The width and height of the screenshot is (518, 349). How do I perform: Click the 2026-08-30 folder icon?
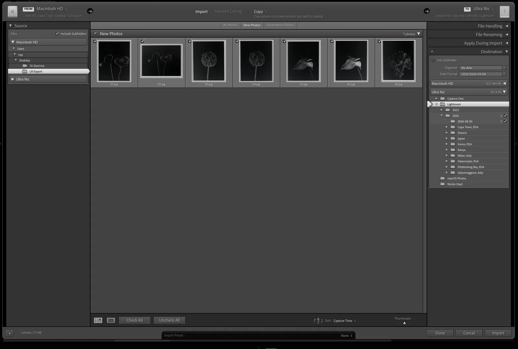(453, 122)
